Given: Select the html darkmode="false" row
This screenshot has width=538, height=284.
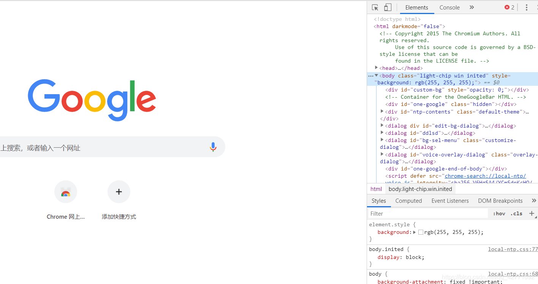Looking at the screenshot, I should (409, 26).
